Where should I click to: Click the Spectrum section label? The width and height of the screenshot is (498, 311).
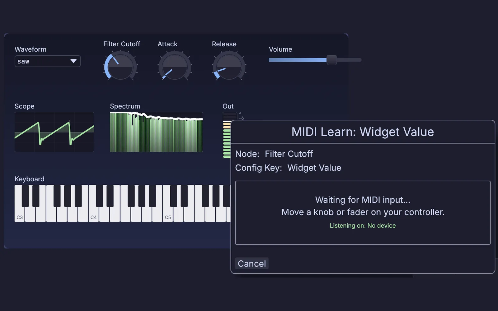(125, 106)
